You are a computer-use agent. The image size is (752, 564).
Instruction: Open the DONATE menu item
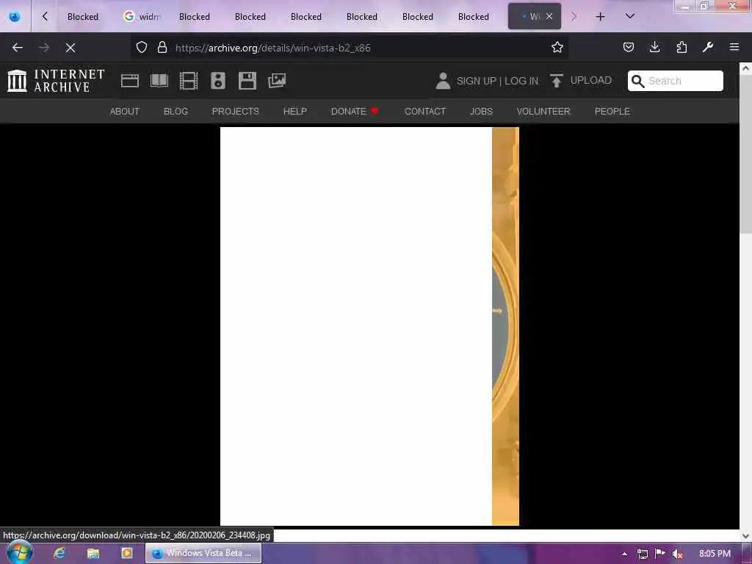pos(355,112)
